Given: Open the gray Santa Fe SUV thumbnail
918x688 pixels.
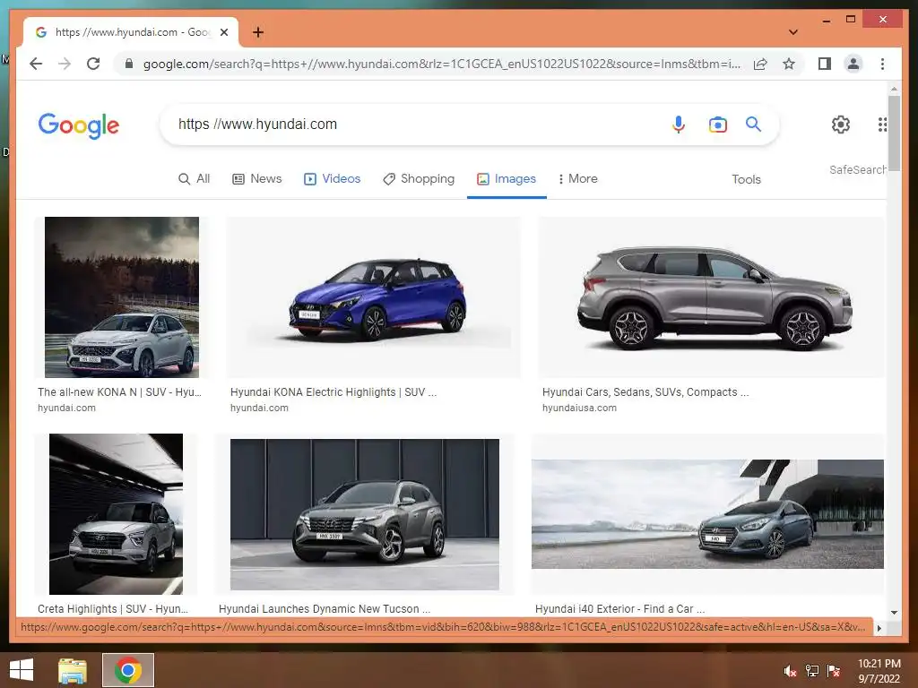Looking at the screenshot, I should point(711,297).
